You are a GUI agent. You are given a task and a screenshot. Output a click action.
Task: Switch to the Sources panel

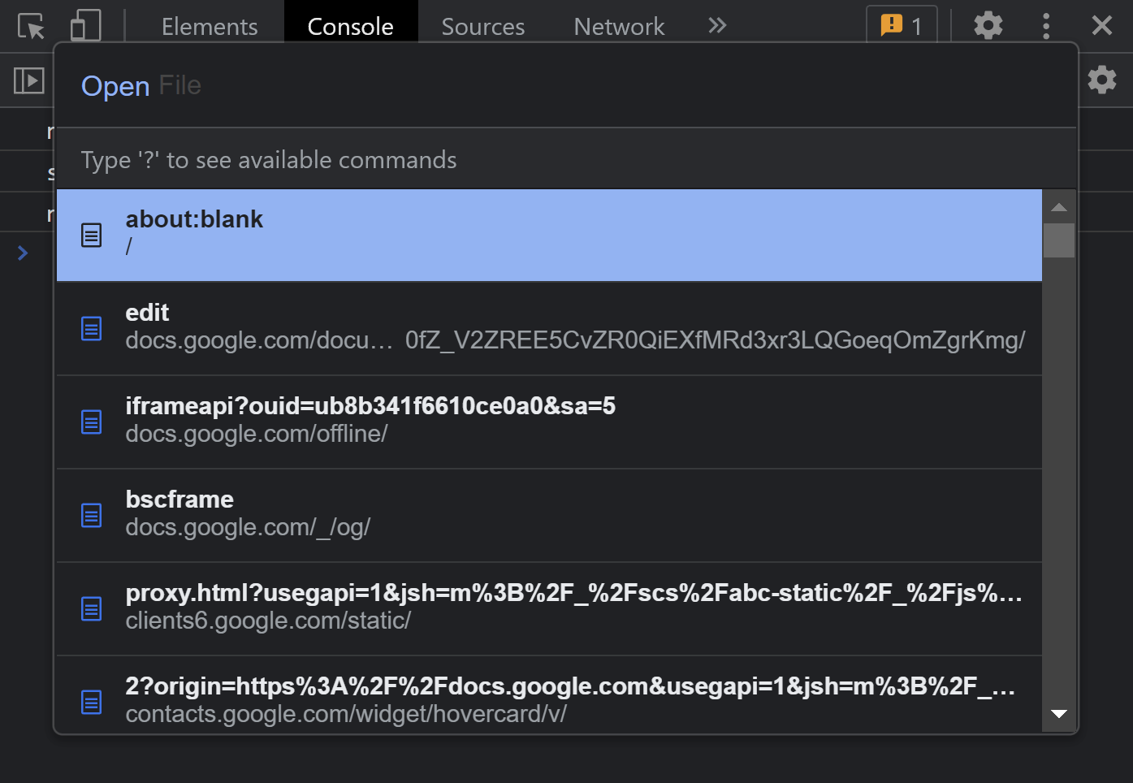[482, 25]
